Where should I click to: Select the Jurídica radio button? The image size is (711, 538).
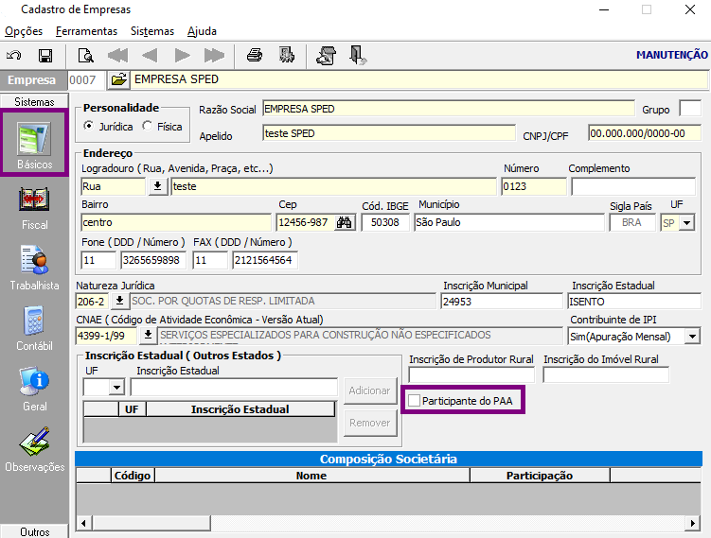[x=89, y=126]
